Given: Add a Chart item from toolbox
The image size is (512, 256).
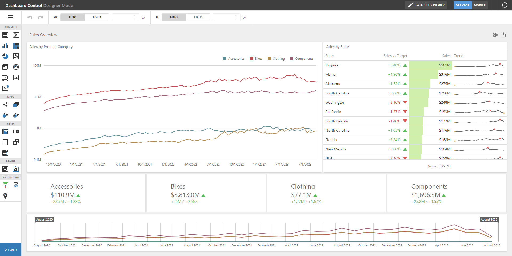Looking at the screenshot, I should point(5,46).
